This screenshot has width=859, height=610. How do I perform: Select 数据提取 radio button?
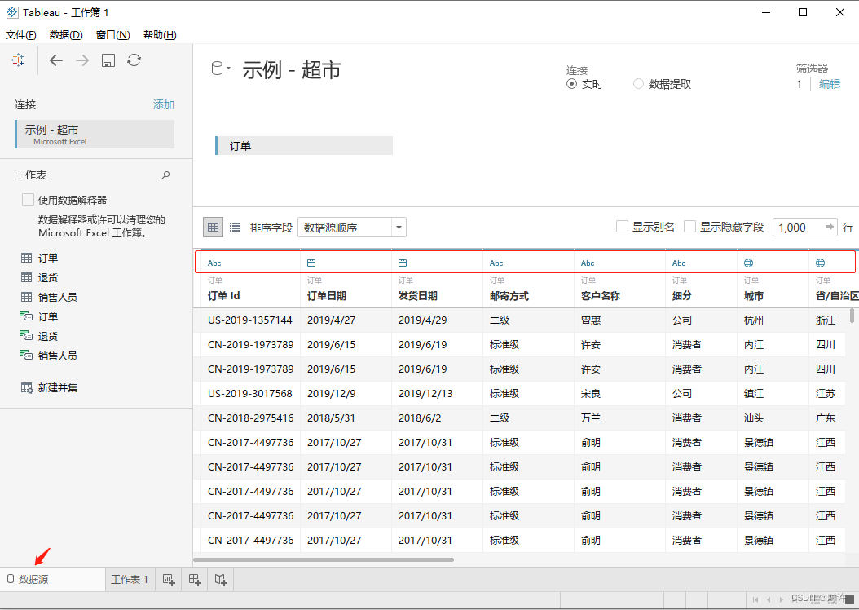click(x=638, y=84)
